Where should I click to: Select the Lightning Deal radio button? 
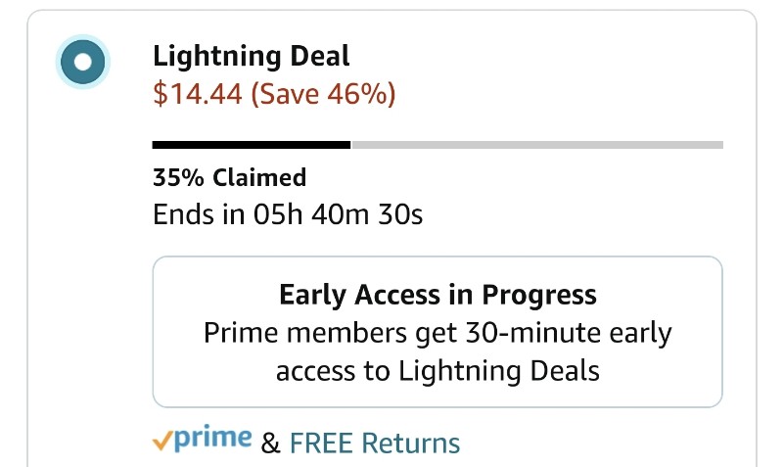[x=83, y=62]
